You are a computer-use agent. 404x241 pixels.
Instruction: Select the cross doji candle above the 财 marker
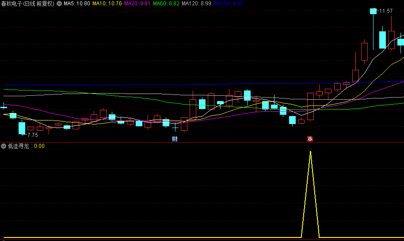pos(175,127)
